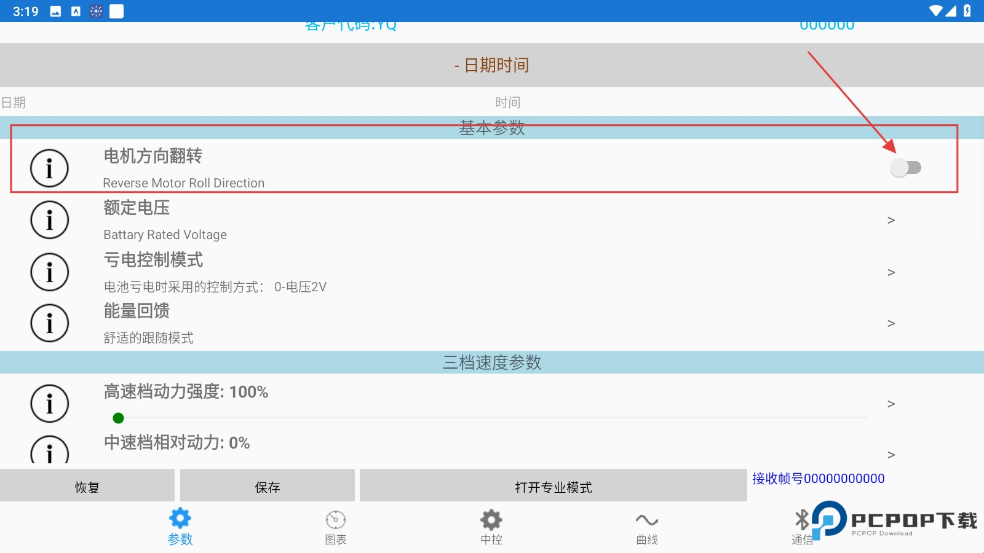The width and height of the screenshot is (984, 553).
Task: Expand the 额定电压 settings chevron
Action: [891, 220]
